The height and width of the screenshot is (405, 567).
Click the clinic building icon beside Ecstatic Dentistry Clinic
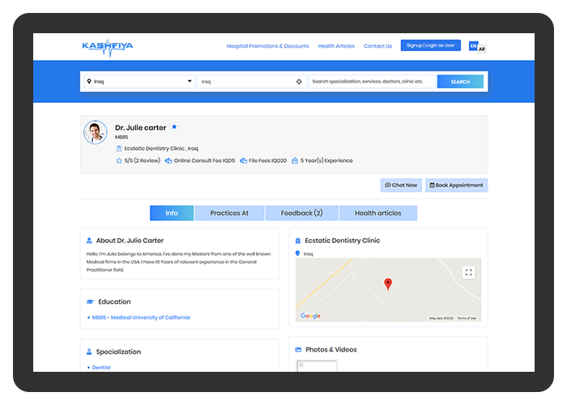[119, 148]
